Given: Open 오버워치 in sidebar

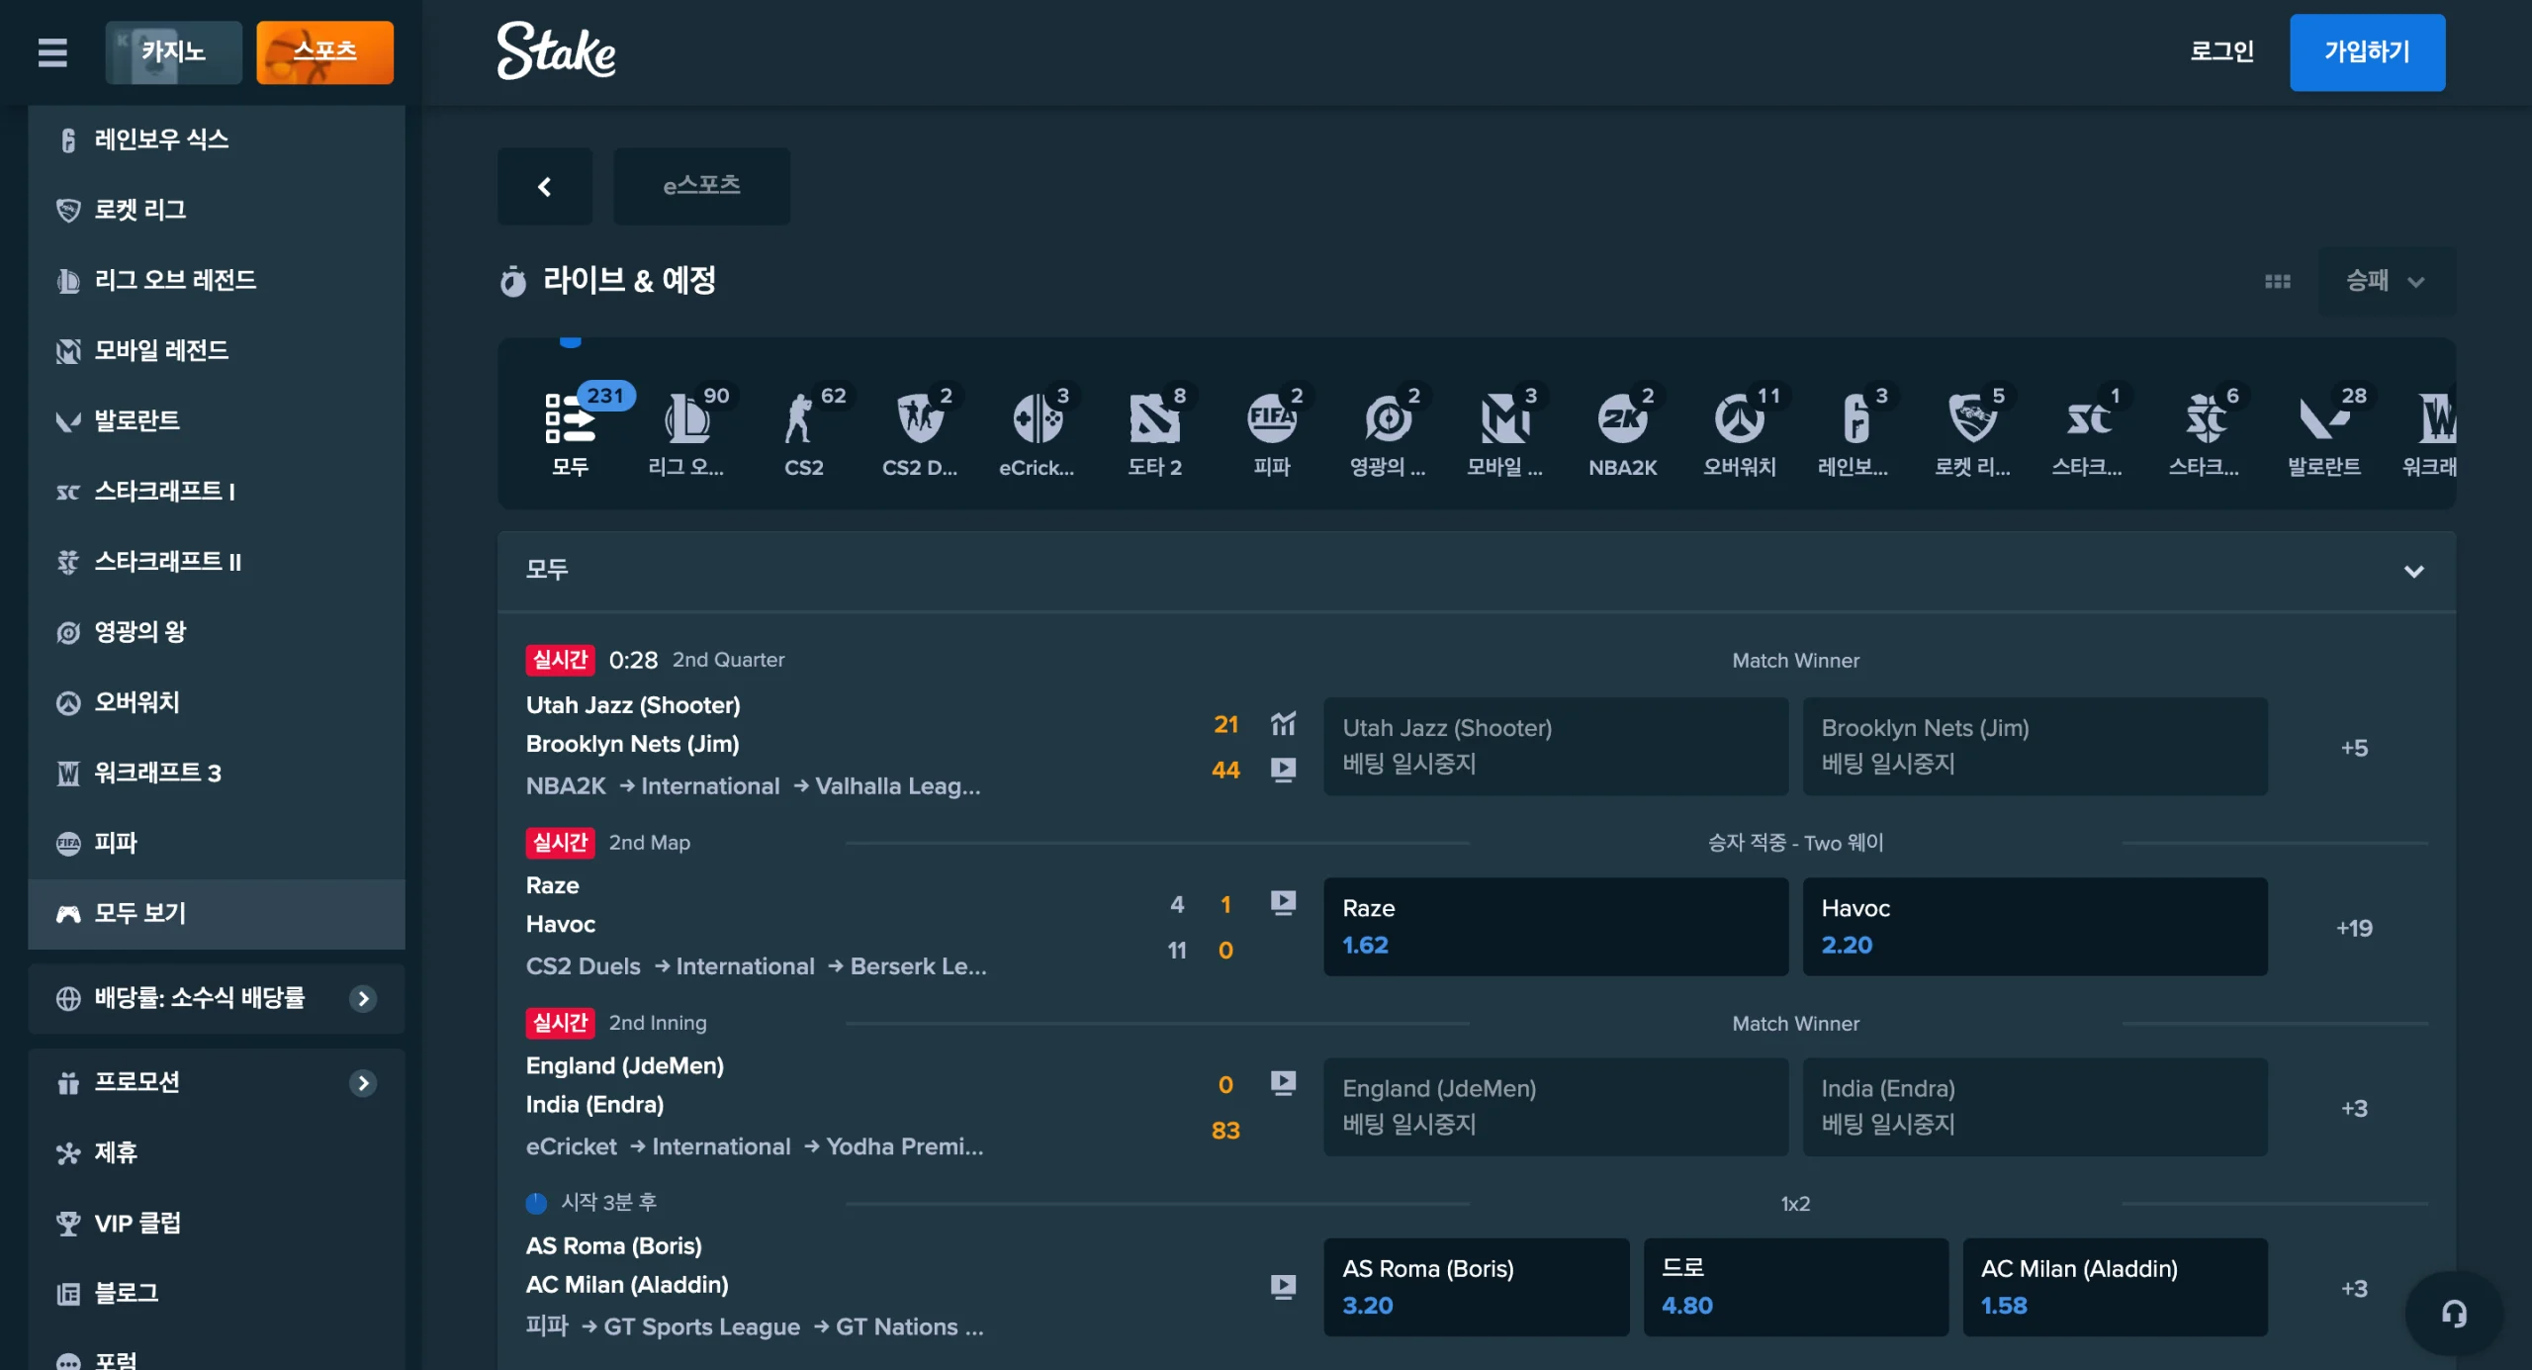Looking at the screenshot, I should click(x=217, y=702).
